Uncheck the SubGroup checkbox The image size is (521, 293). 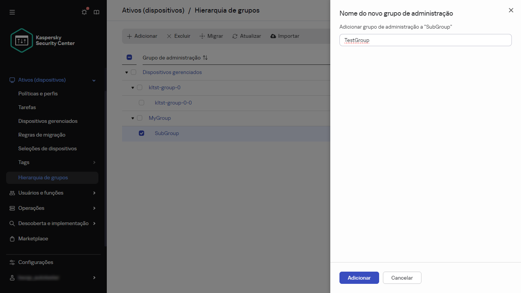pos(142,133)
